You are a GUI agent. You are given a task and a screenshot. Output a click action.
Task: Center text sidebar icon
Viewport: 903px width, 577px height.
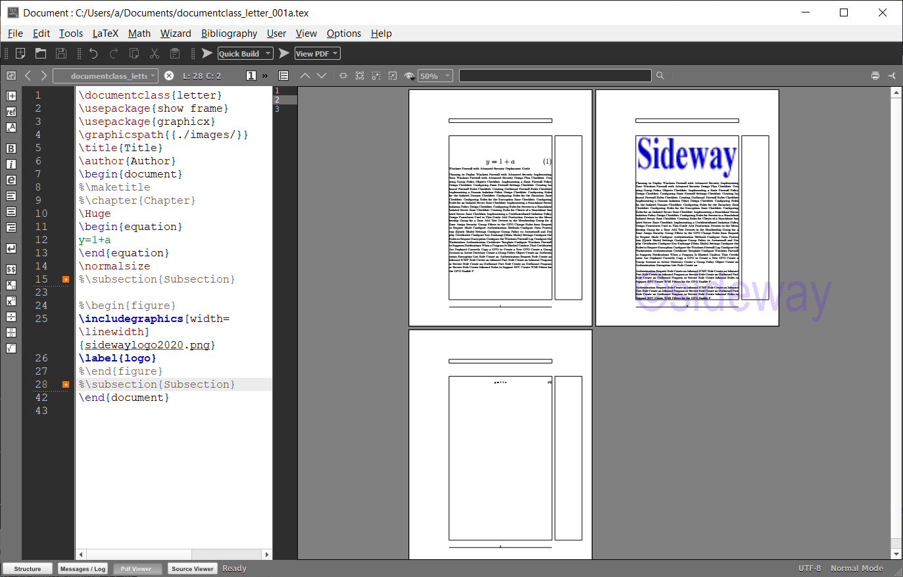tap(11, 212)
